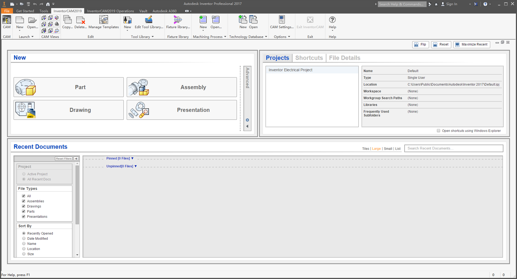The width and height of the screenshot is (517, 279).
Task: Select shaded cube CAM view icon
Action: tap(57, 18)
